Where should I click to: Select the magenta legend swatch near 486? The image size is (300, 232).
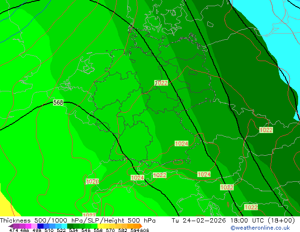[x=28, y=226]
